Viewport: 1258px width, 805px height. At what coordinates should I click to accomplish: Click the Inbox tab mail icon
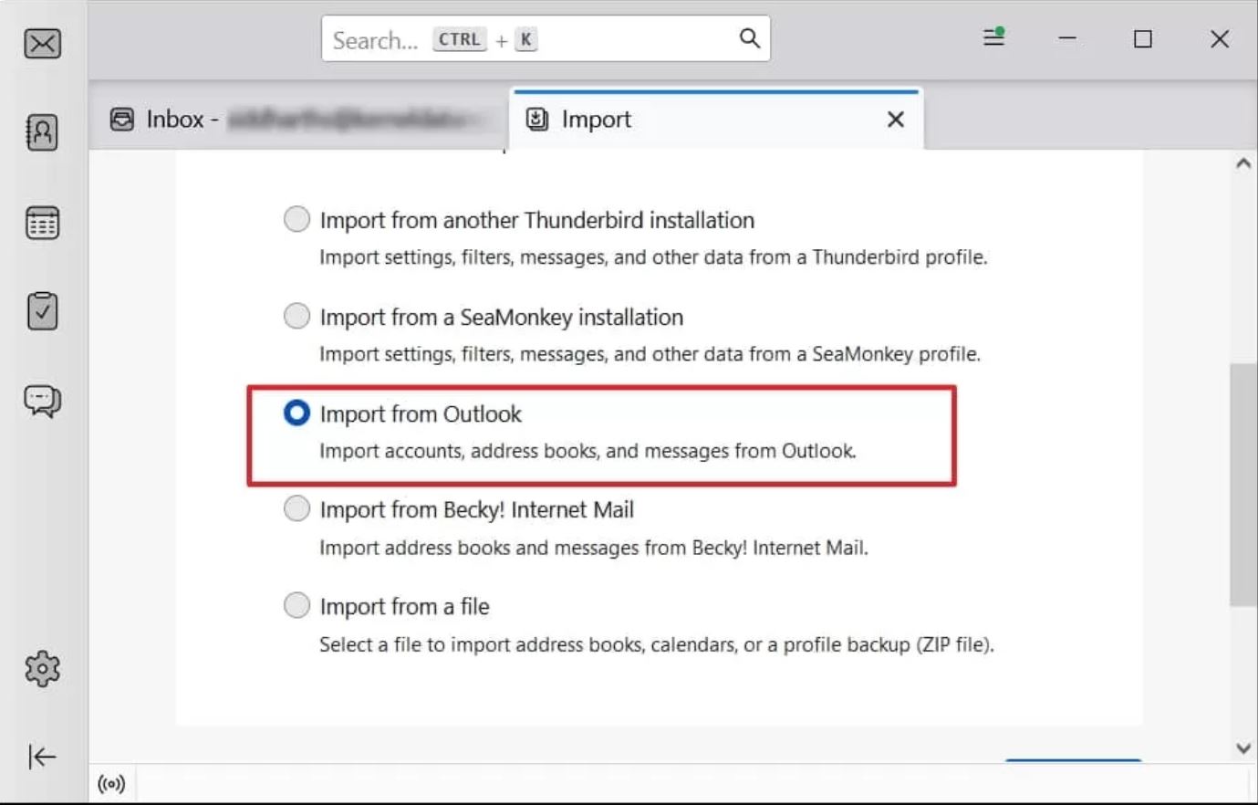(122, 120)
